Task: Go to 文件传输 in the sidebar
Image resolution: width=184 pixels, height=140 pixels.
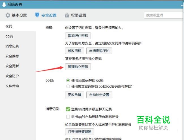Action: point(12,86)
